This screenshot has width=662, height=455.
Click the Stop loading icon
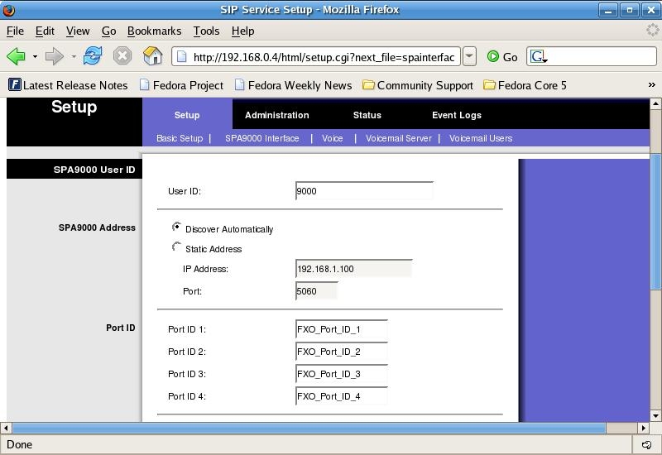[122, 56]
